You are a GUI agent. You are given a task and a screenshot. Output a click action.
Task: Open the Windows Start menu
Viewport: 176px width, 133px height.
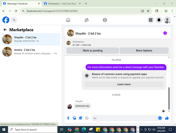tap(4, 129)
